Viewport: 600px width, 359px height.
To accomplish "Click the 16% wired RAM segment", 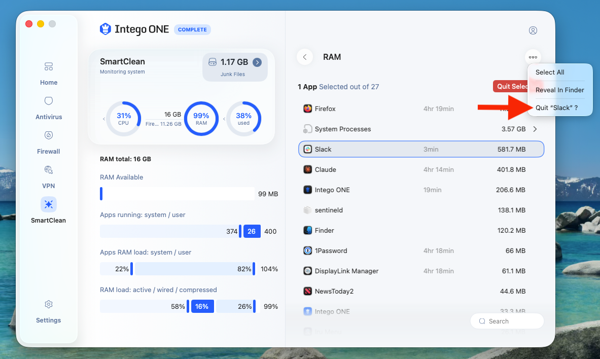I will pyautogui.click(x=202, y=306).
